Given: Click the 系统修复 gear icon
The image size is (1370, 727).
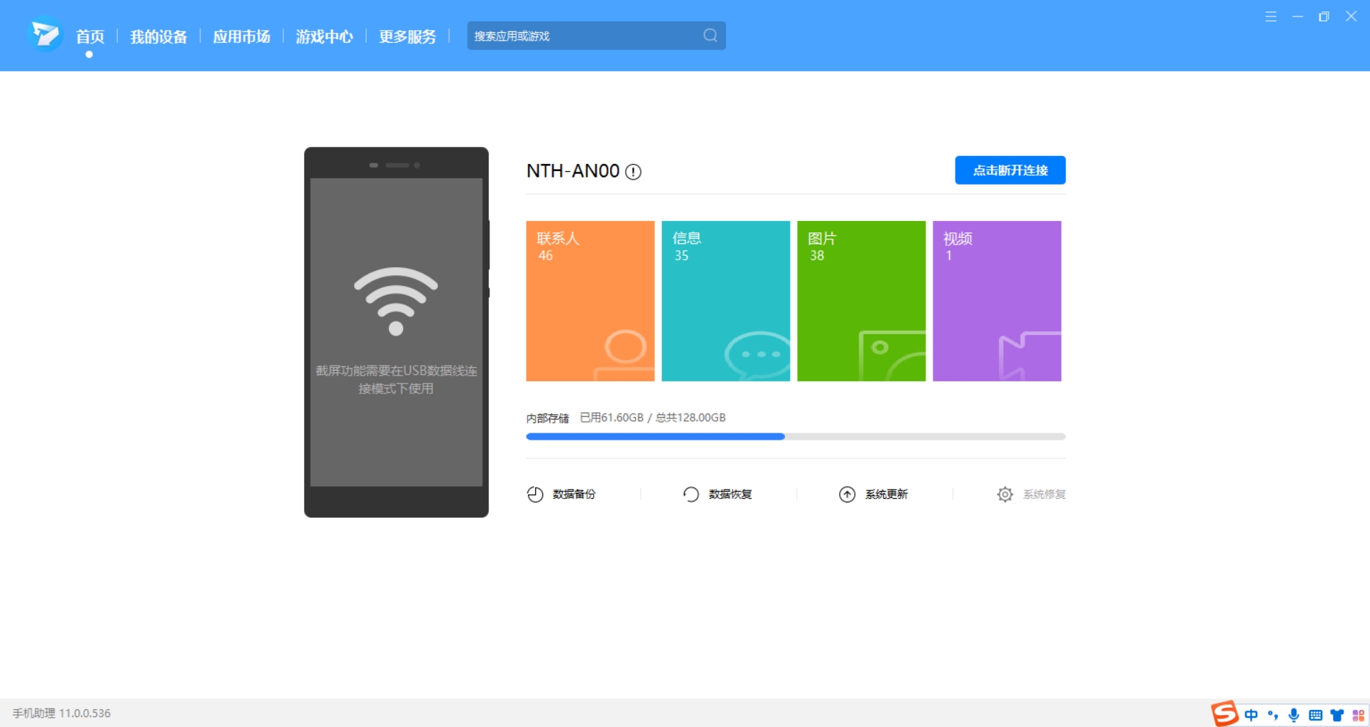Looking at the screenshot, I should pos(1005,494).
